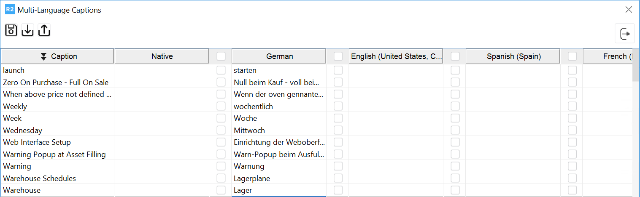The width and height of the screenshot is (640, 197).
Task: Click the German column header
Action: coord(279,56)
